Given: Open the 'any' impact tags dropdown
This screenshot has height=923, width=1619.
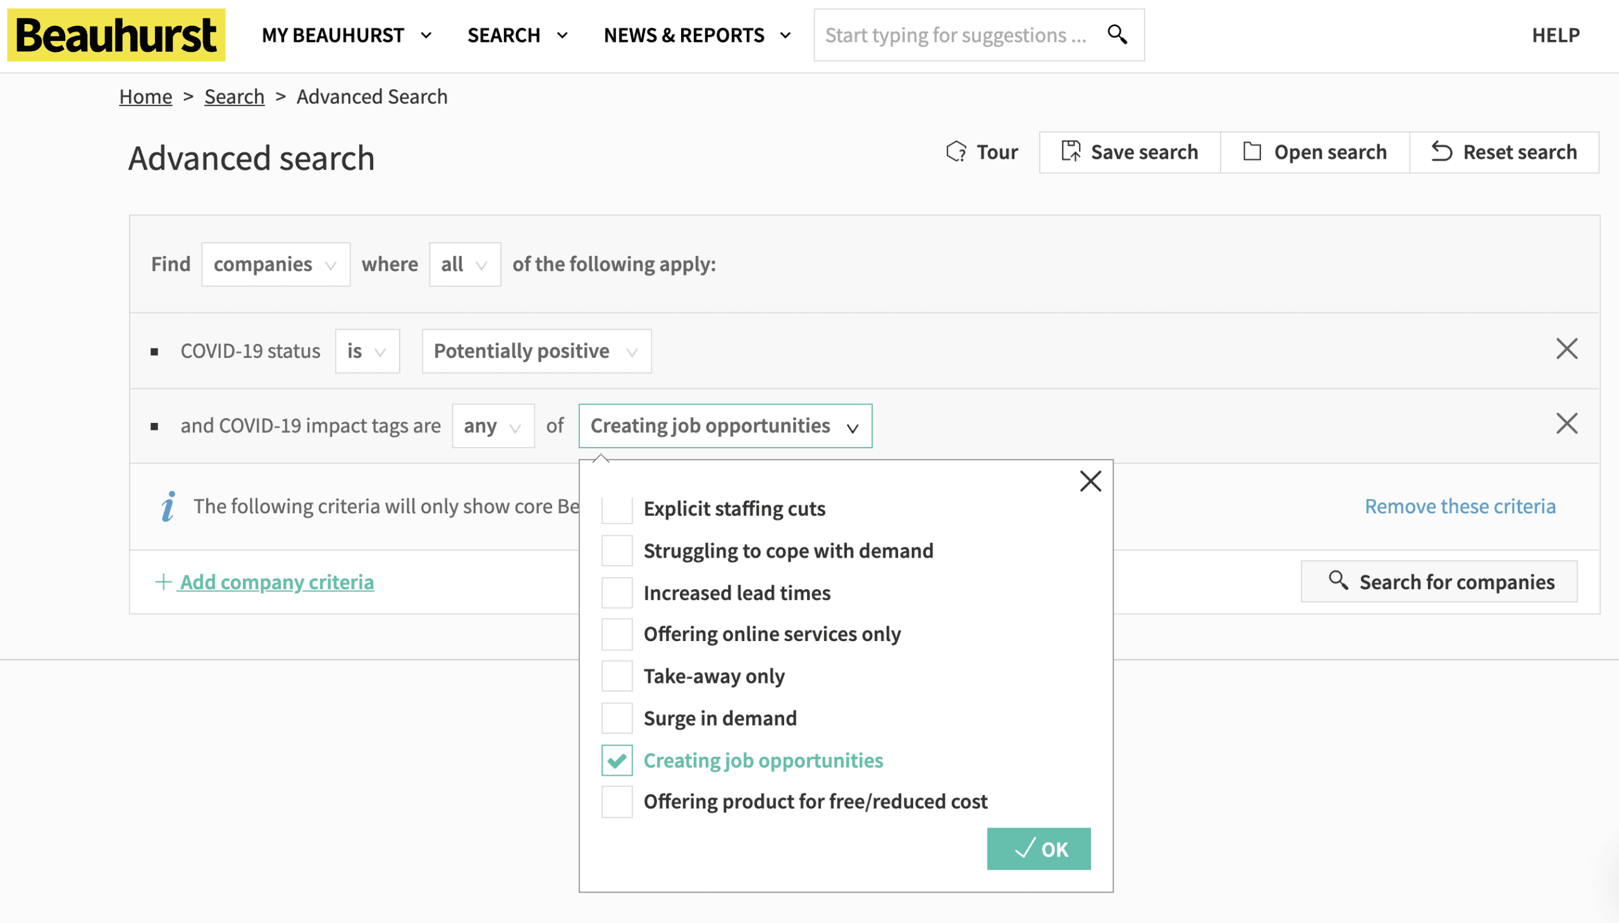Looking at the screenshot, I should pos(493,426).
